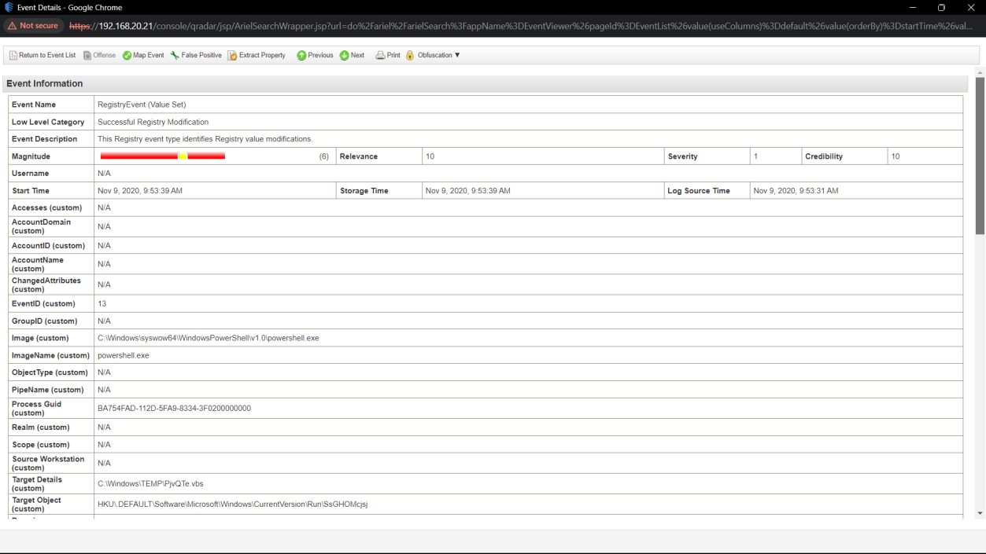Click the scrollbar down arrow
Viewport: 986px width, 554px height.
(x=980, y=513)
